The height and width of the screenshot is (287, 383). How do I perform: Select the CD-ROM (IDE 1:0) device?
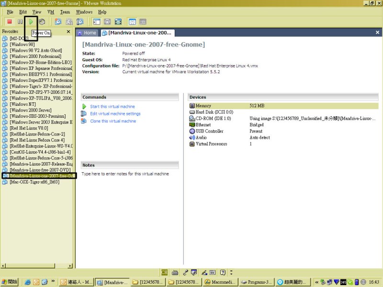coord(283,118)
